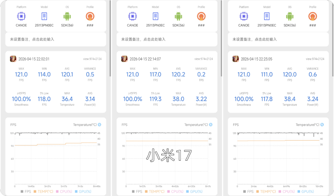334x196 pixels.
Task: Click the AVG FPS value 120.0
Action: (x=290, y=74)
